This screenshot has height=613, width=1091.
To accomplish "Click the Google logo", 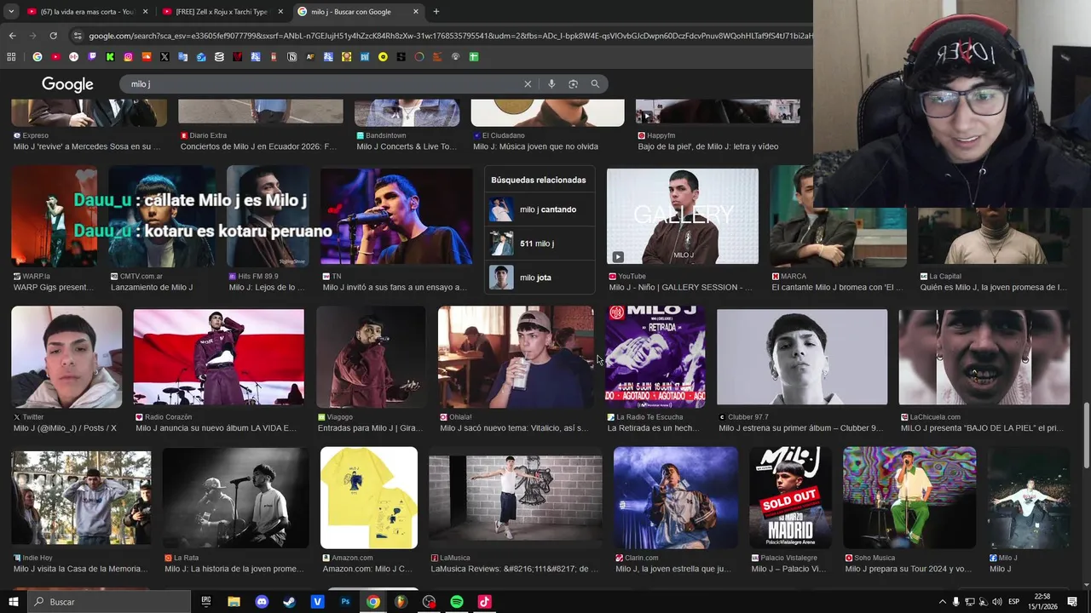I will 67,84.
